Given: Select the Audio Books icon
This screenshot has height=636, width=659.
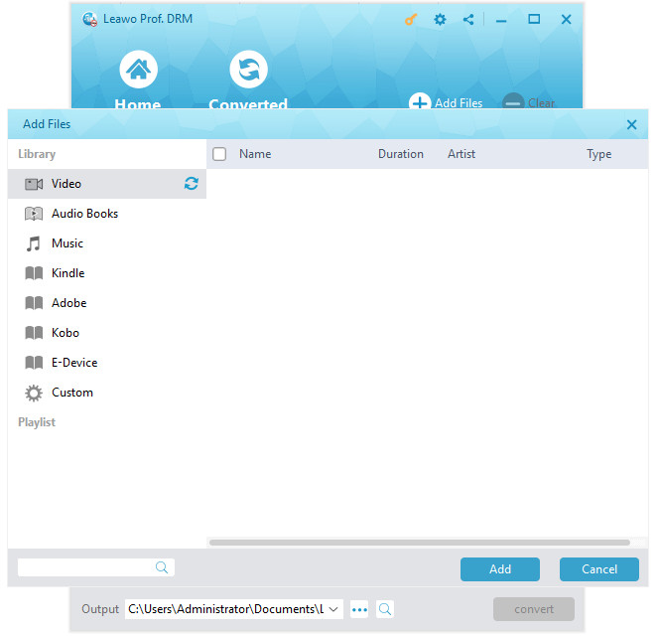Looking at the screenshot, I should point(34,214).
